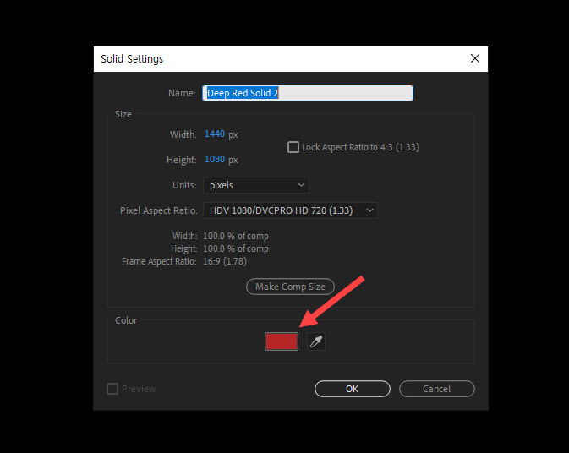569x453 pixels.
Task: Click the Lock Aspect Ratio label text
Action: point(360,147)
